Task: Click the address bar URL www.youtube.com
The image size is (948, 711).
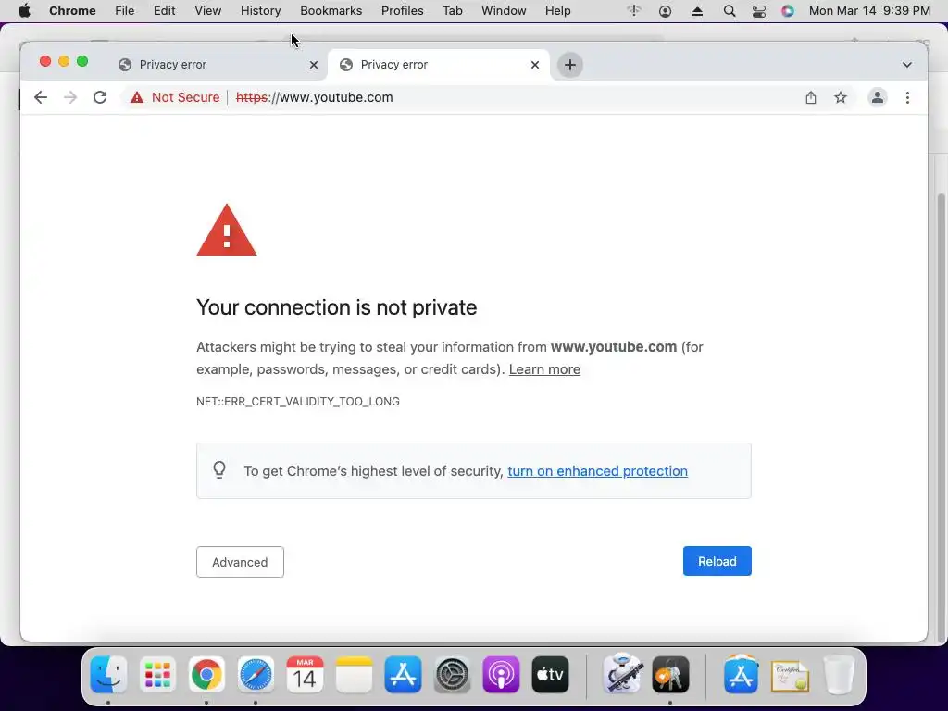Action: click(x=315, y=97)
